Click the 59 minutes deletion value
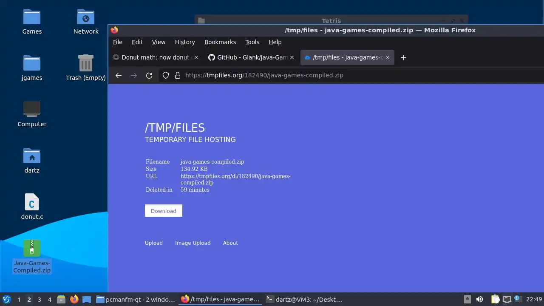 [195, 190]
